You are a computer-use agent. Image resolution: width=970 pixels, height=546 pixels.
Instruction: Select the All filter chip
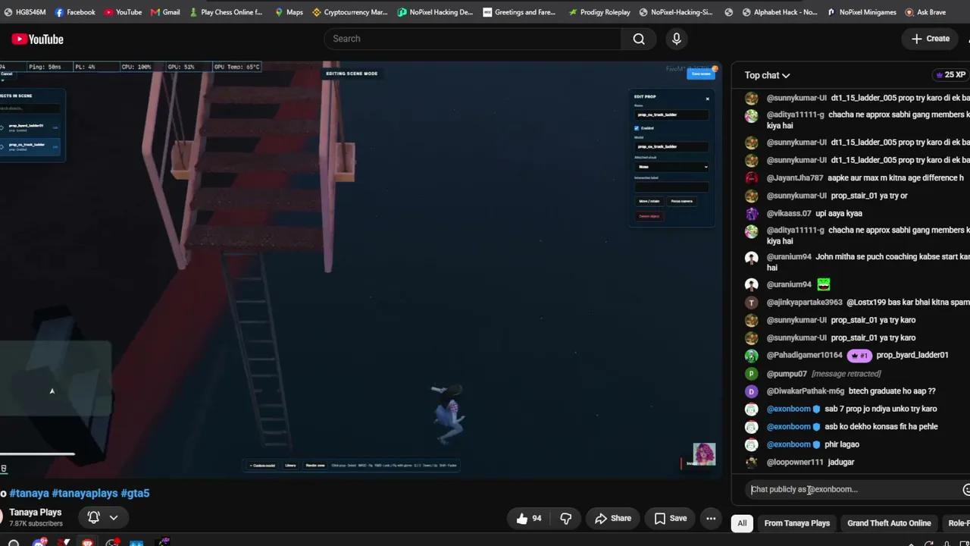(x=742, y=523)
